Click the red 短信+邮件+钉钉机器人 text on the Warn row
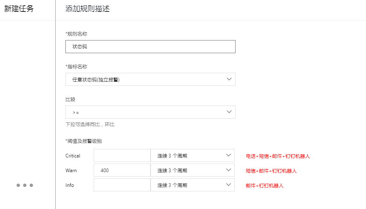This screenshot has width=366, height=209. click(271, 171)
